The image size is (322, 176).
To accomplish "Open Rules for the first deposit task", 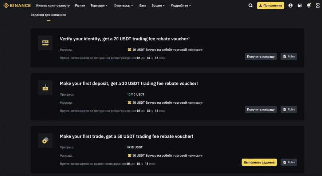I will (x=289, y=109).
